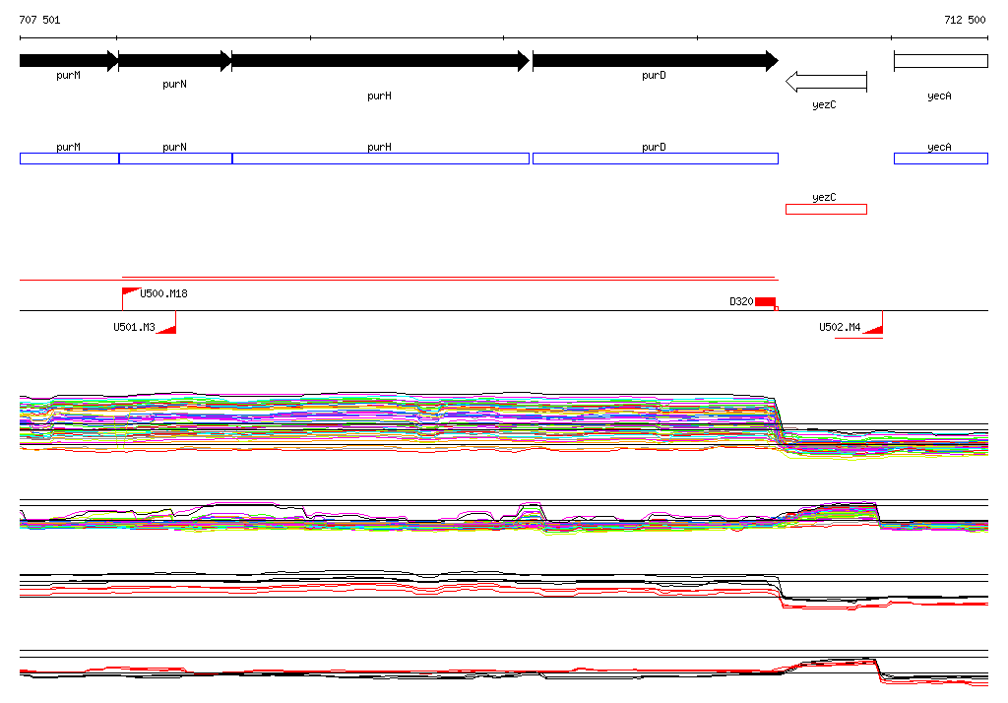This screenshot has width=1008, height=703.
Task: Click the D320 label text
Action: (x=741, y=301)
